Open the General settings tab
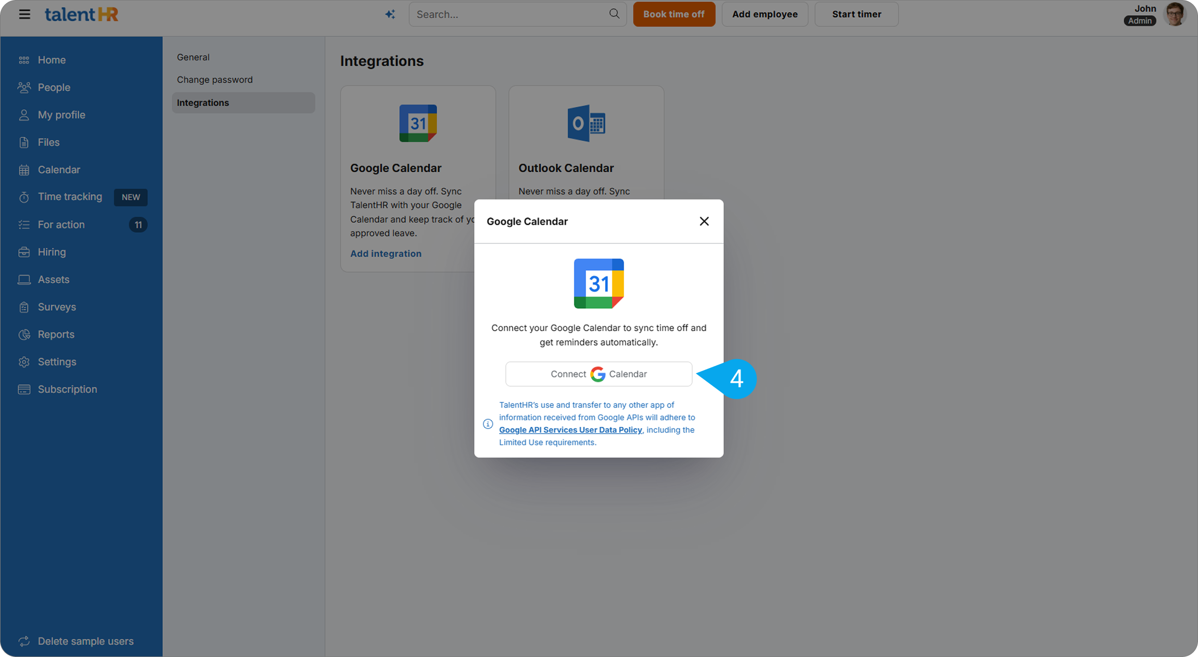Viewport: 1198px width, 657px height. [x=193, y=57]
